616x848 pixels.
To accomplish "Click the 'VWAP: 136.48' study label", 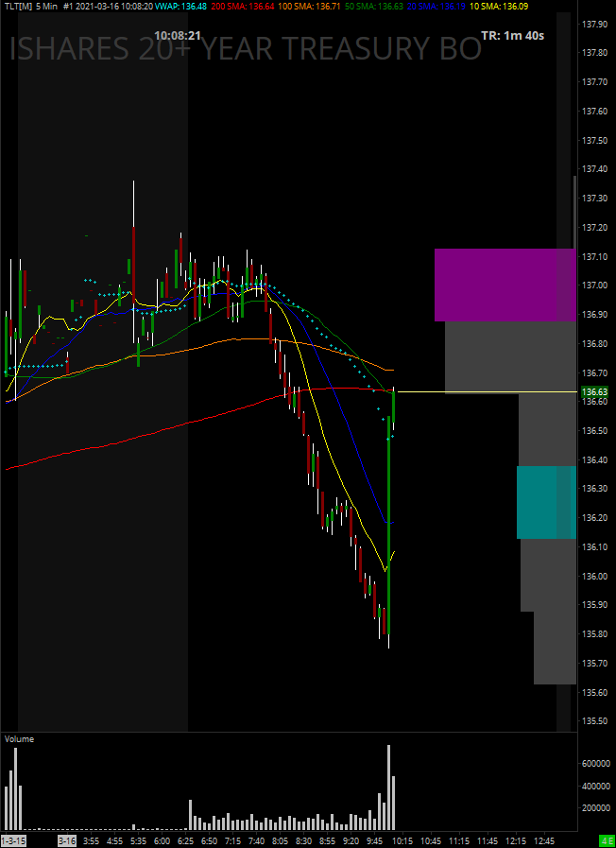I will tap(180, 6).
